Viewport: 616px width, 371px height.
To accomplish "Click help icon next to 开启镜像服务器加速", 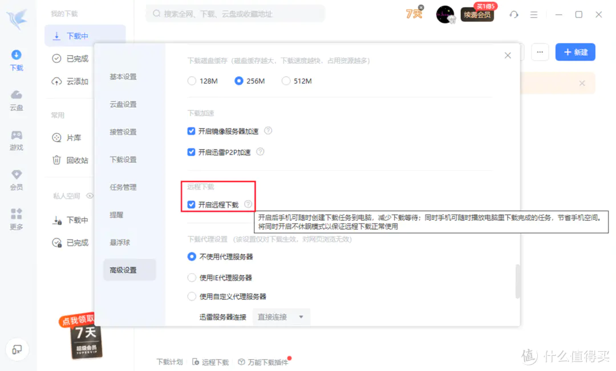I will point(268,130).
